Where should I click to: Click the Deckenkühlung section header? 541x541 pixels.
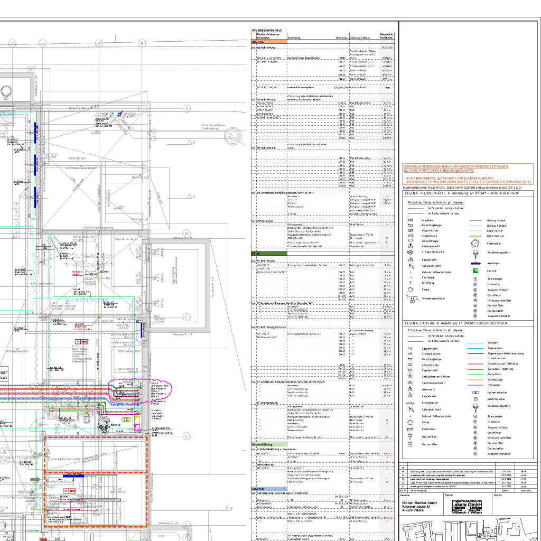(262, 445)
